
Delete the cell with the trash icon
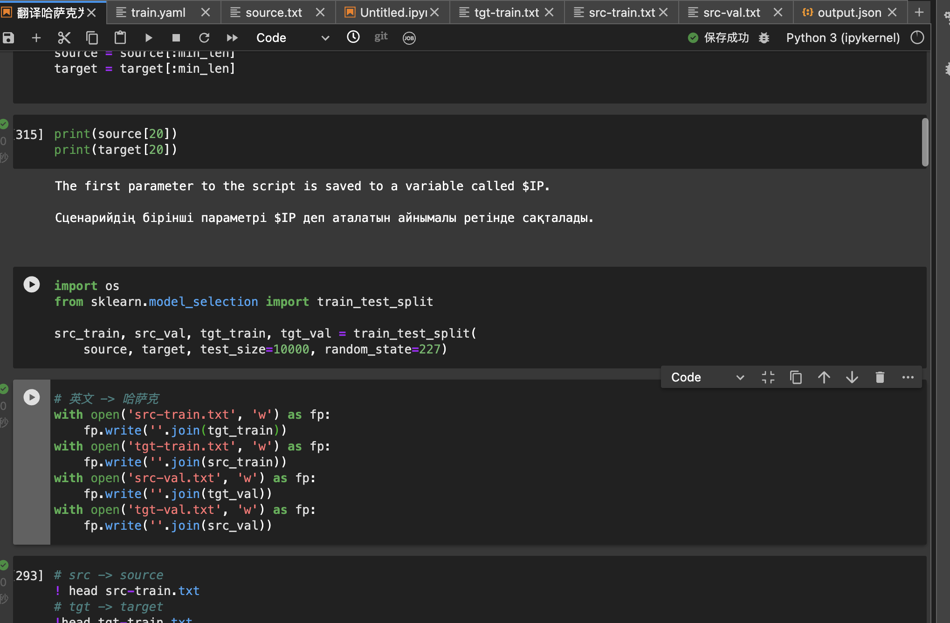[x=880, y=377]
